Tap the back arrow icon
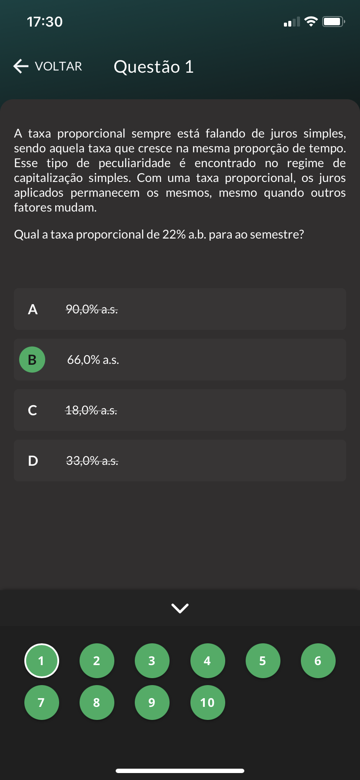The width and height of the screenshot is (360, 780). 20,66
